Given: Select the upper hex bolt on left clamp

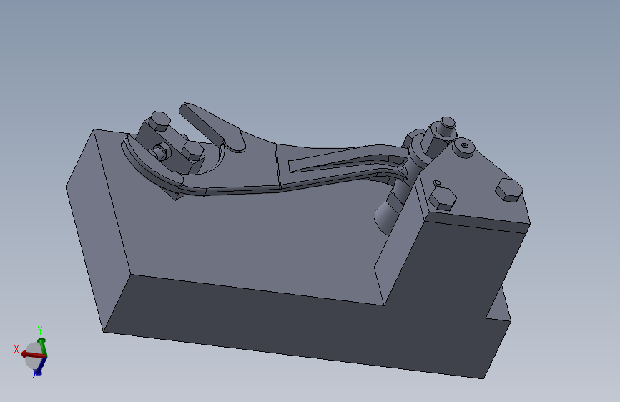Looking at the screenshot, I should (x=160, y=121).
